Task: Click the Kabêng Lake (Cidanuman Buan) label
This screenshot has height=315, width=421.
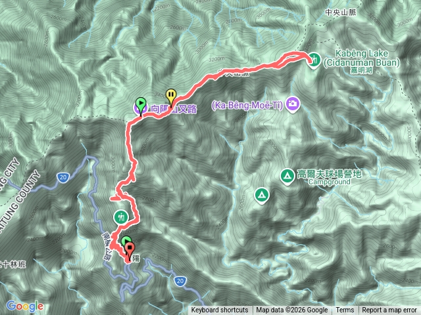Action: pos(361,58)
